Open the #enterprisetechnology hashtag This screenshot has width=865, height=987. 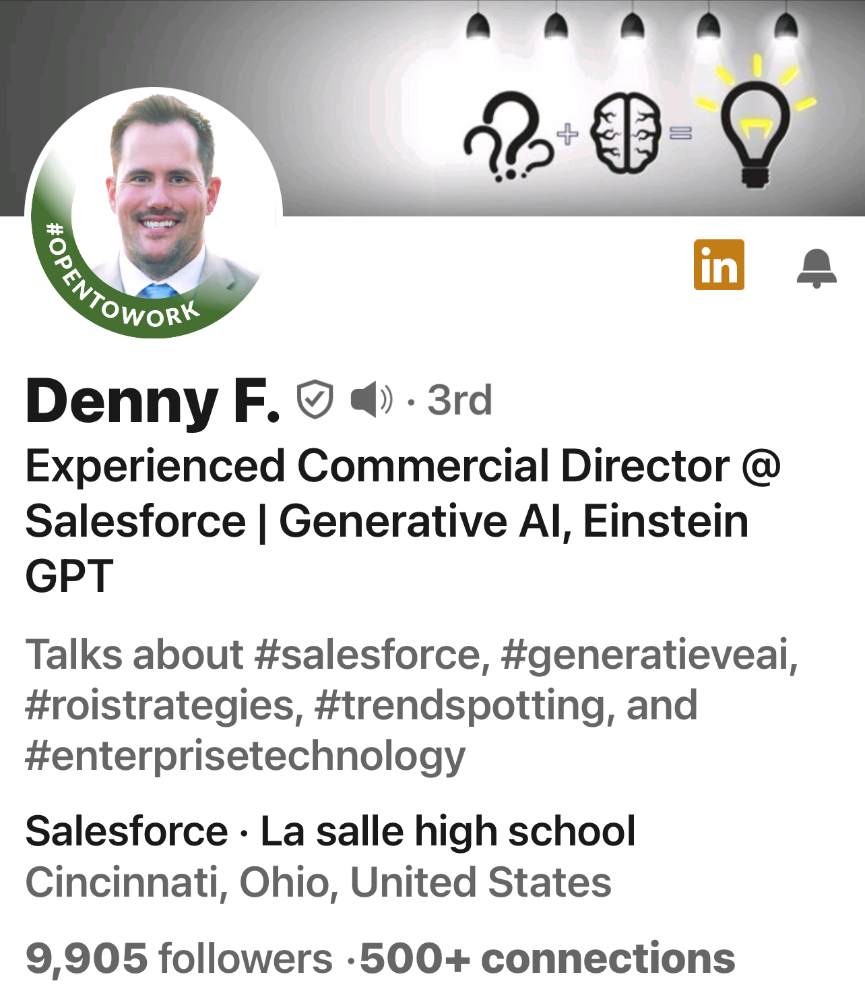[x=245, y=756]
